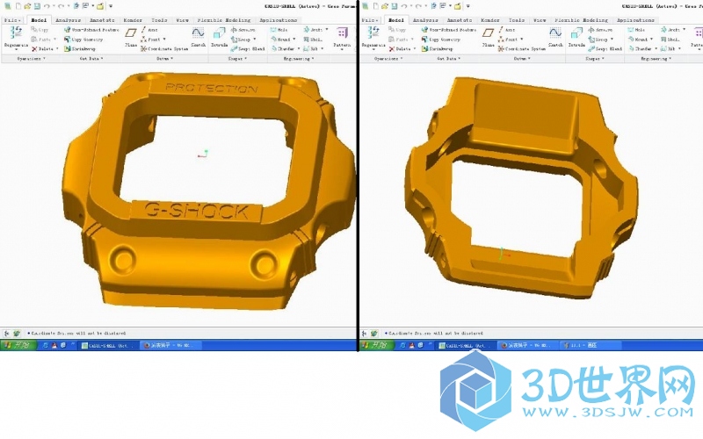Click Undo arrow in left window quick toolbar

point(47,6)
